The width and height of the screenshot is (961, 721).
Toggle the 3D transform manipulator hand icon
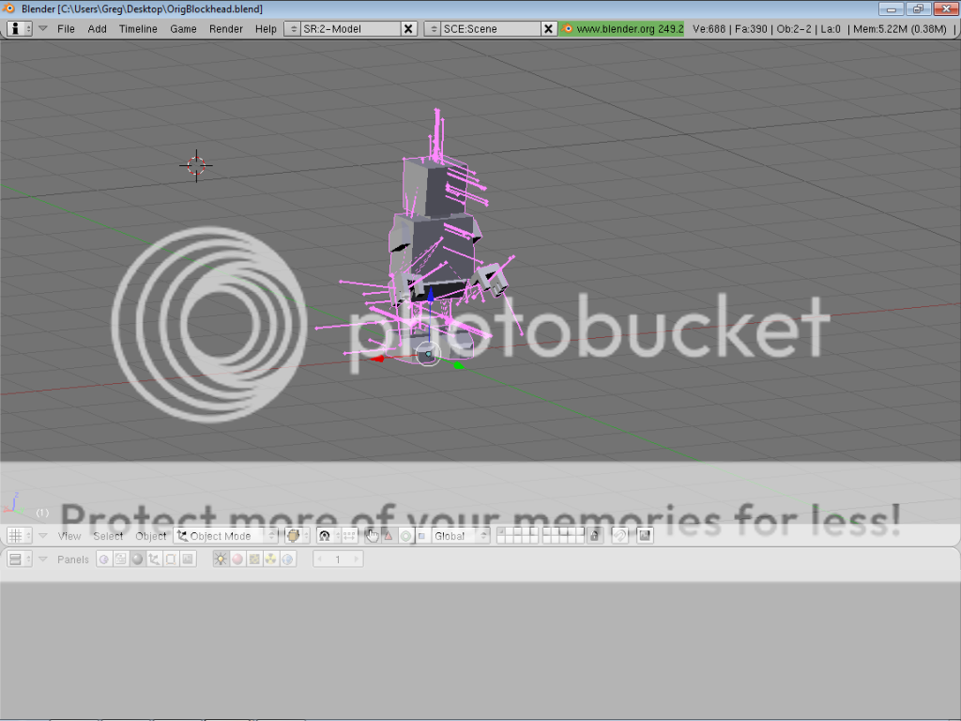(x=372, y=536)
